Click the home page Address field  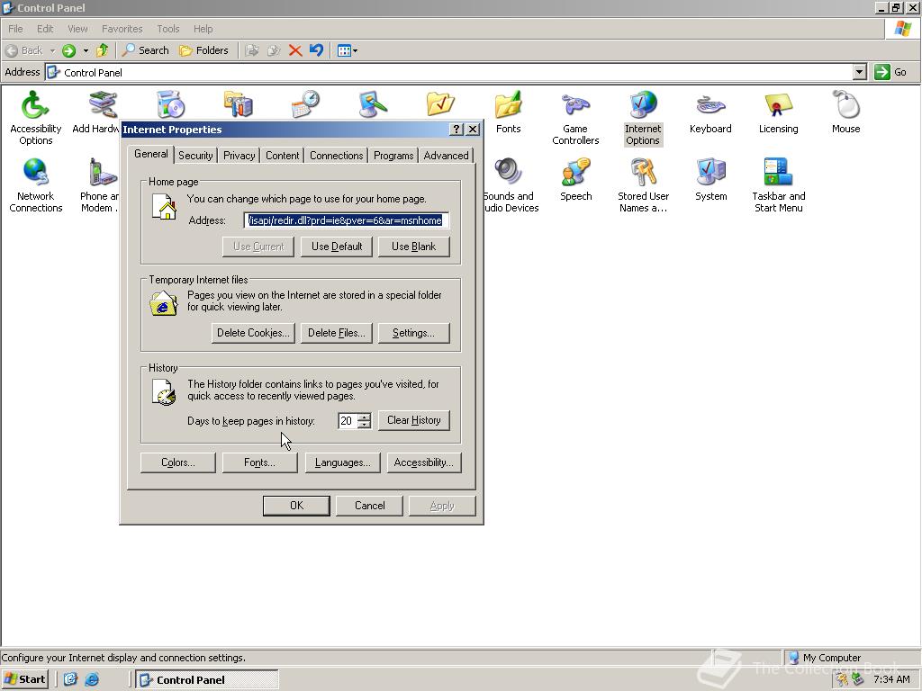click(347, 220)
